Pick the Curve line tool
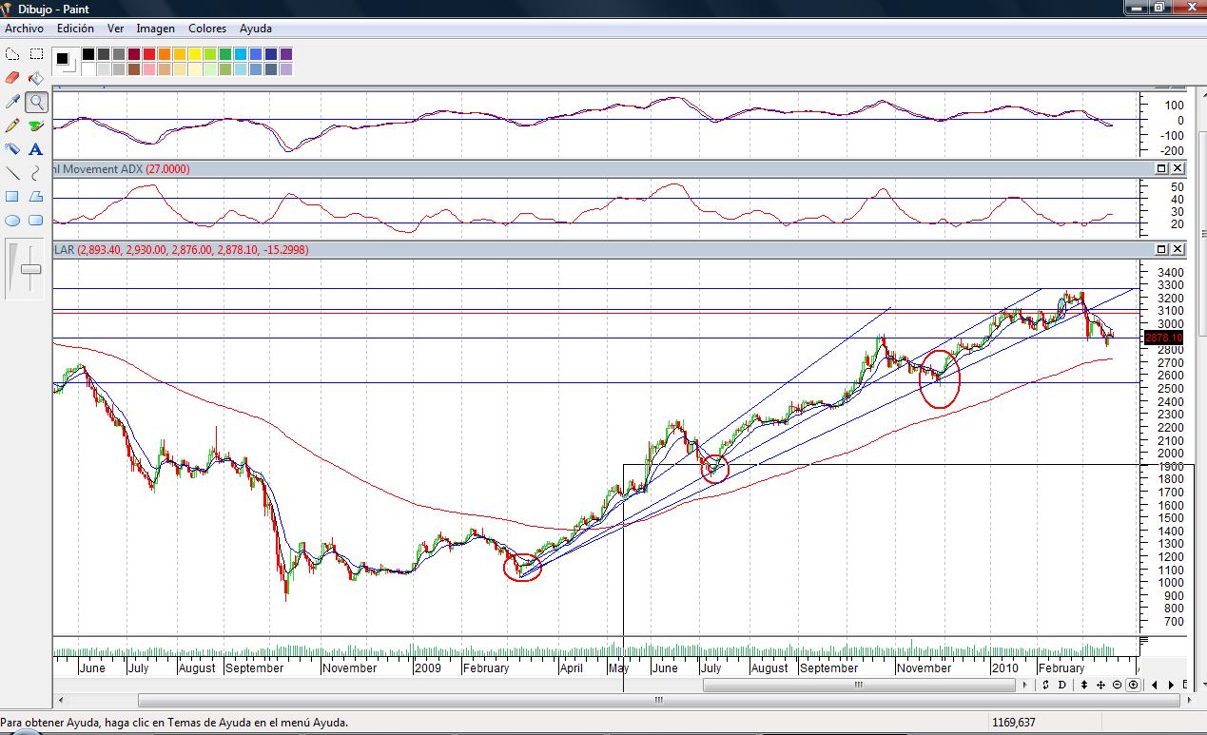 click(36, 173)
